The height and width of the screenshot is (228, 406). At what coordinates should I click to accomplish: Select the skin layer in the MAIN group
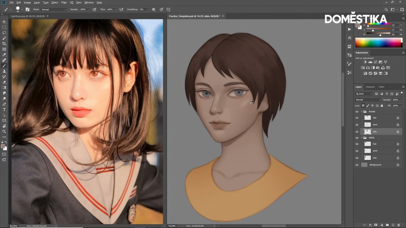tap(375, 158)
